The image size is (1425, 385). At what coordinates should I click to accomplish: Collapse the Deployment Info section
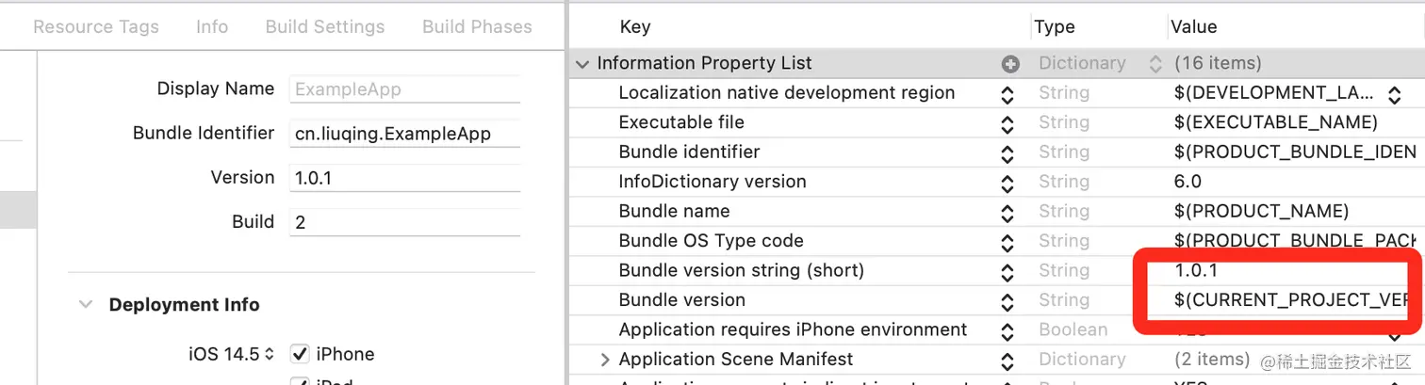click(86, 305)
